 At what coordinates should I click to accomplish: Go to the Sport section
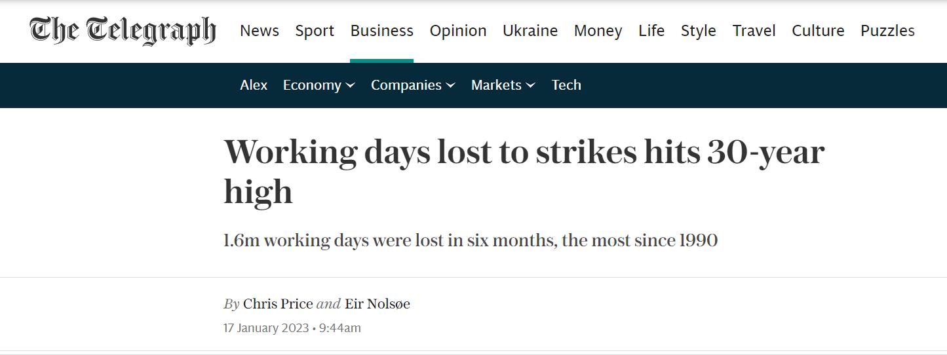click(315, 31)
